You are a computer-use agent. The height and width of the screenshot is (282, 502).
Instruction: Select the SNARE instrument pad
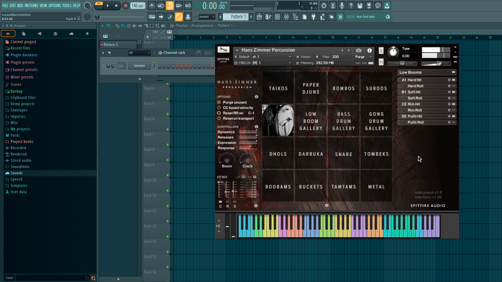(344, 154)
